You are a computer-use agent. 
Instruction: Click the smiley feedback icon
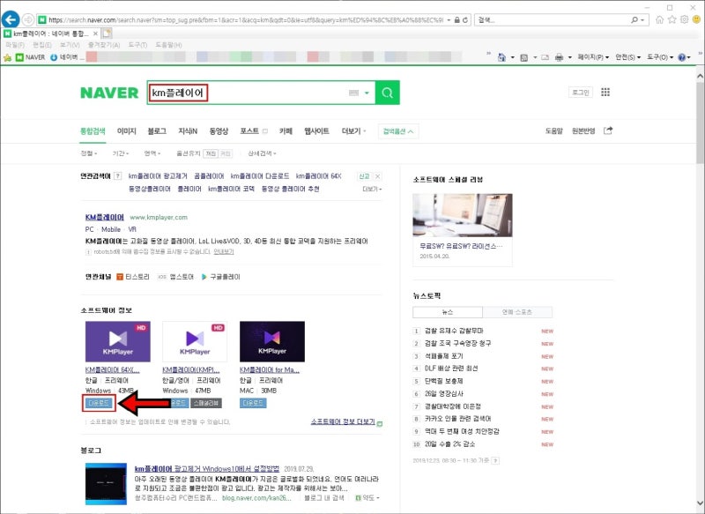coord(696,19)
